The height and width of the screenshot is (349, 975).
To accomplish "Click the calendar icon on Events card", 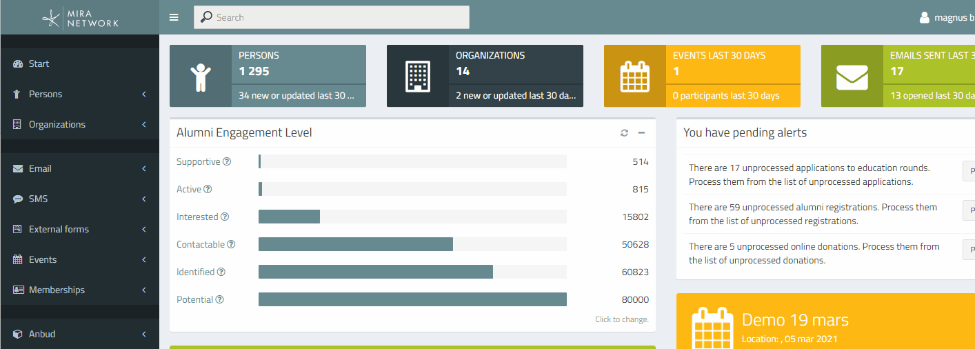I will pyautogui.click(x=635, y=77).
